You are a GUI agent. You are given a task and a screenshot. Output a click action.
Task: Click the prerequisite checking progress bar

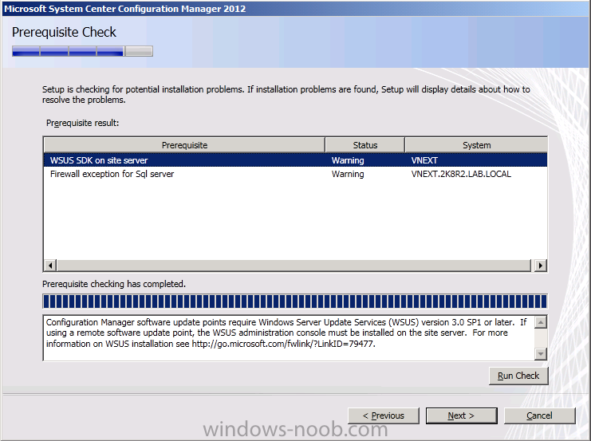coord(295,301)
